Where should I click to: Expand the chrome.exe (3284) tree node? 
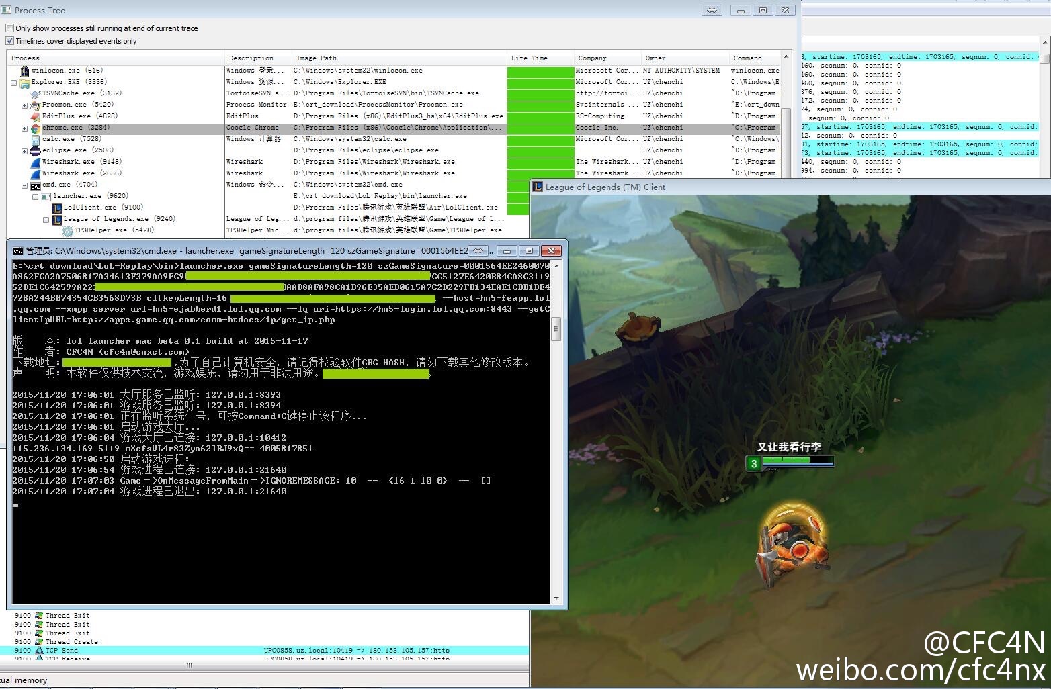(24, 128)
